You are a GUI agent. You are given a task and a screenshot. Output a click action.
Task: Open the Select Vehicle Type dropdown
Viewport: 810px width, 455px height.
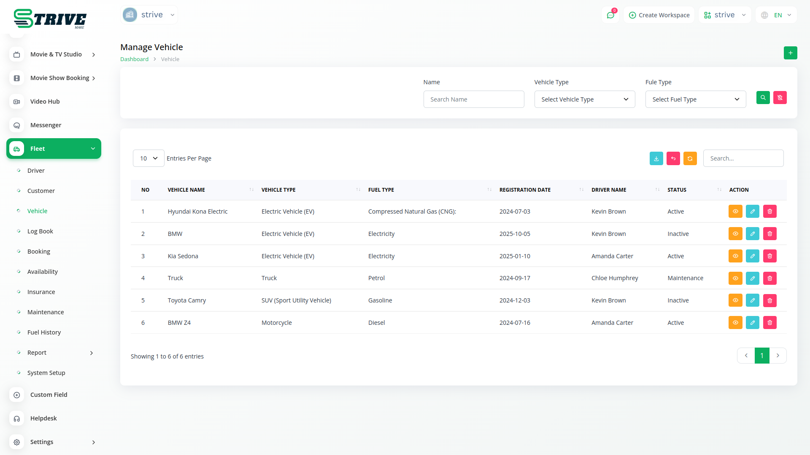coord(584,99)
